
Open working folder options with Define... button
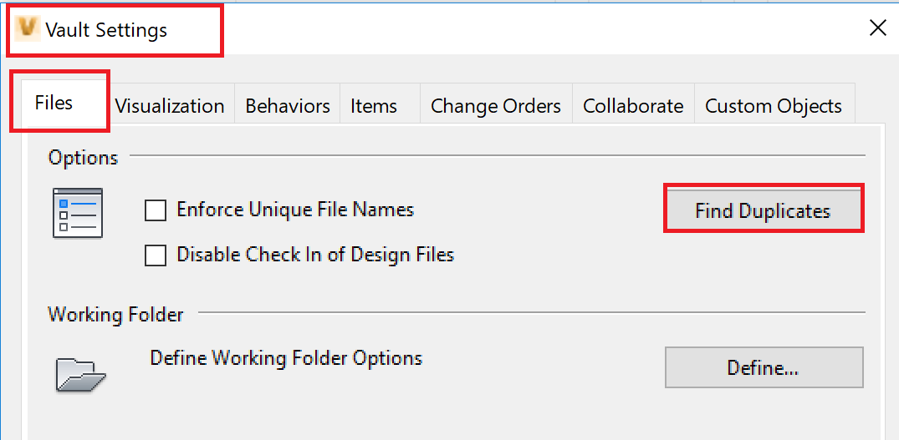coord(764,367)
